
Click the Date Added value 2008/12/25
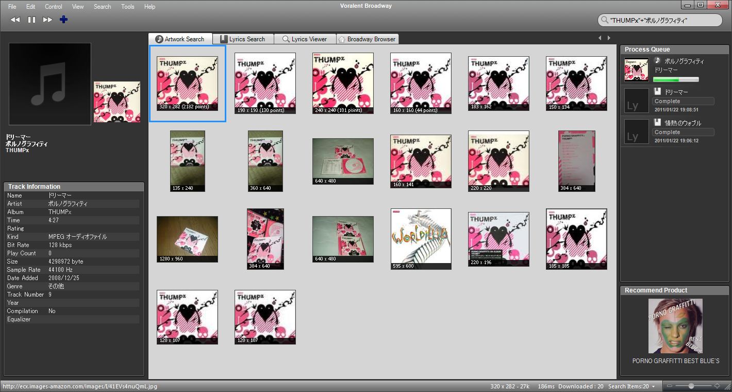pos(64,278)
